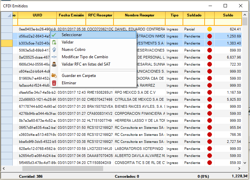
Task: Click the yellow Parcial status circle
Action: (x=210, y=29)
